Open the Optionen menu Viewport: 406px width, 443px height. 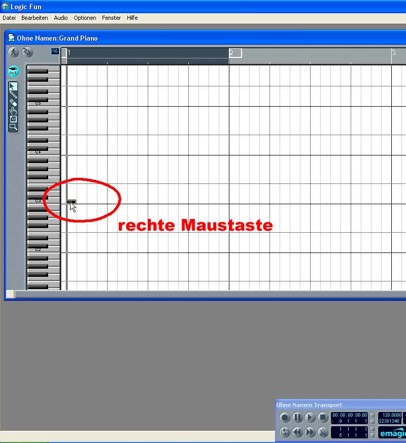pyautogui.click(x=85, y=18)
